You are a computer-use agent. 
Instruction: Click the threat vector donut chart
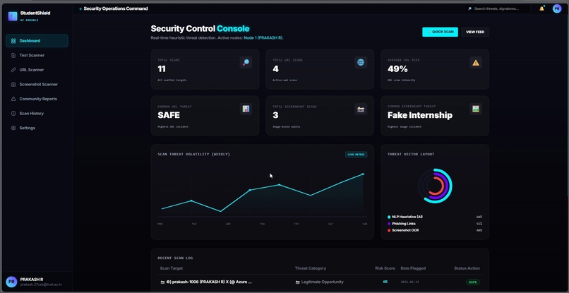435,186
